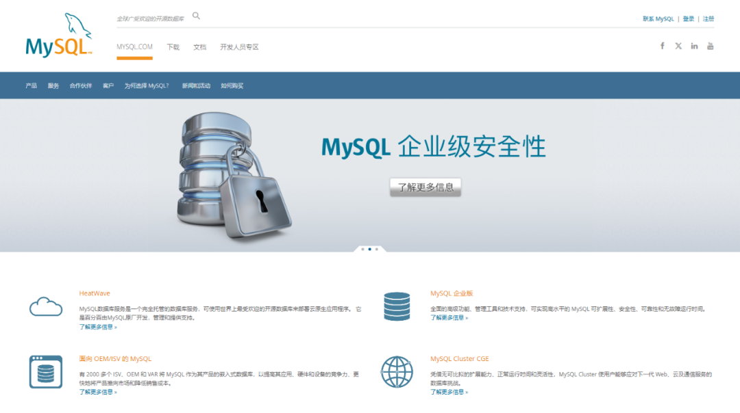Open the 合作伙伴 menu
The height and width of the screenshot is (413, 740).
(81, 85)
